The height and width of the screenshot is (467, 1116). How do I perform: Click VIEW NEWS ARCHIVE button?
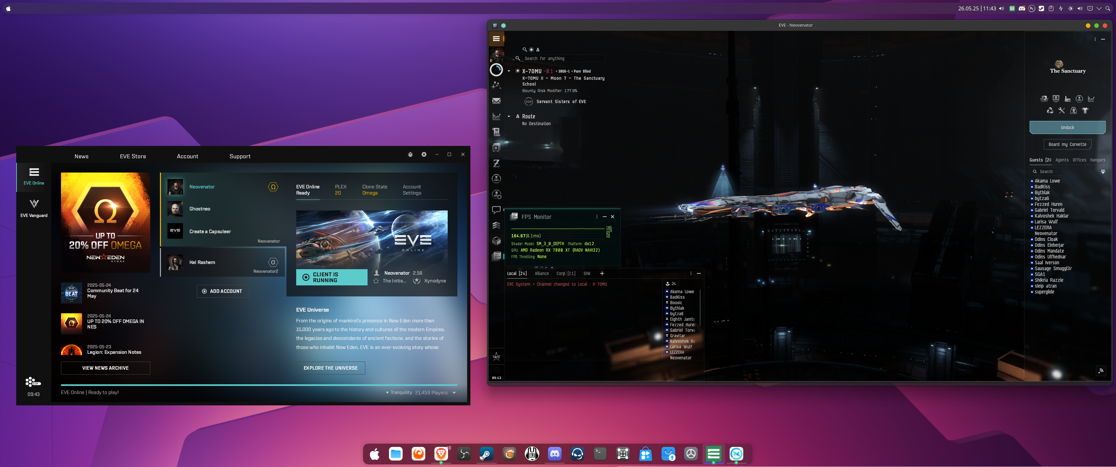pyautogui.click(x=105, y=368)
